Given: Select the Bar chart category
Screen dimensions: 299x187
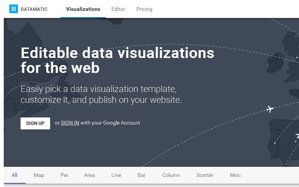Looking at the screenshot, I should coord(142,175).
